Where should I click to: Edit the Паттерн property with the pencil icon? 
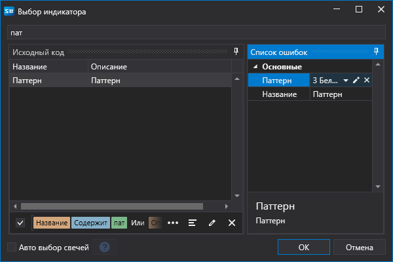[x=356, y=80]
